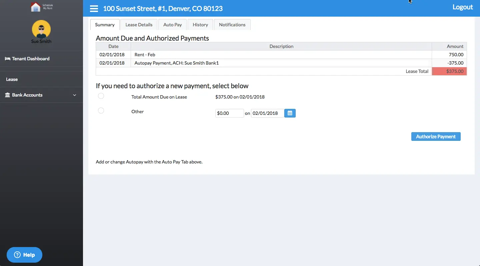The image size is (480, 266).
Task: Select the Other payment amount option
Action: (101, 111)
